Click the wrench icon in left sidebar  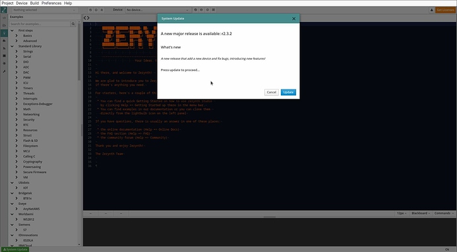pos(4,71)
